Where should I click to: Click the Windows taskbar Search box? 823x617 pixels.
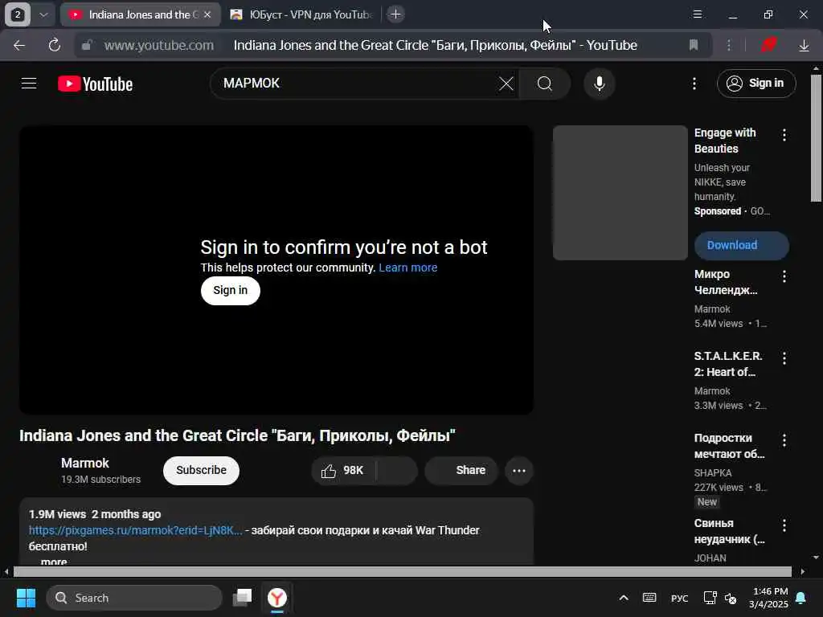point(134,598)
